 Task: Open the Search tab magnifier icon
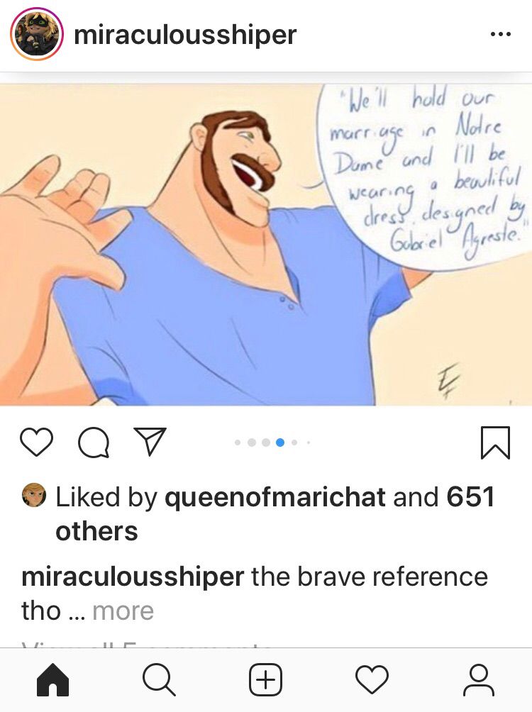point(159,680)
